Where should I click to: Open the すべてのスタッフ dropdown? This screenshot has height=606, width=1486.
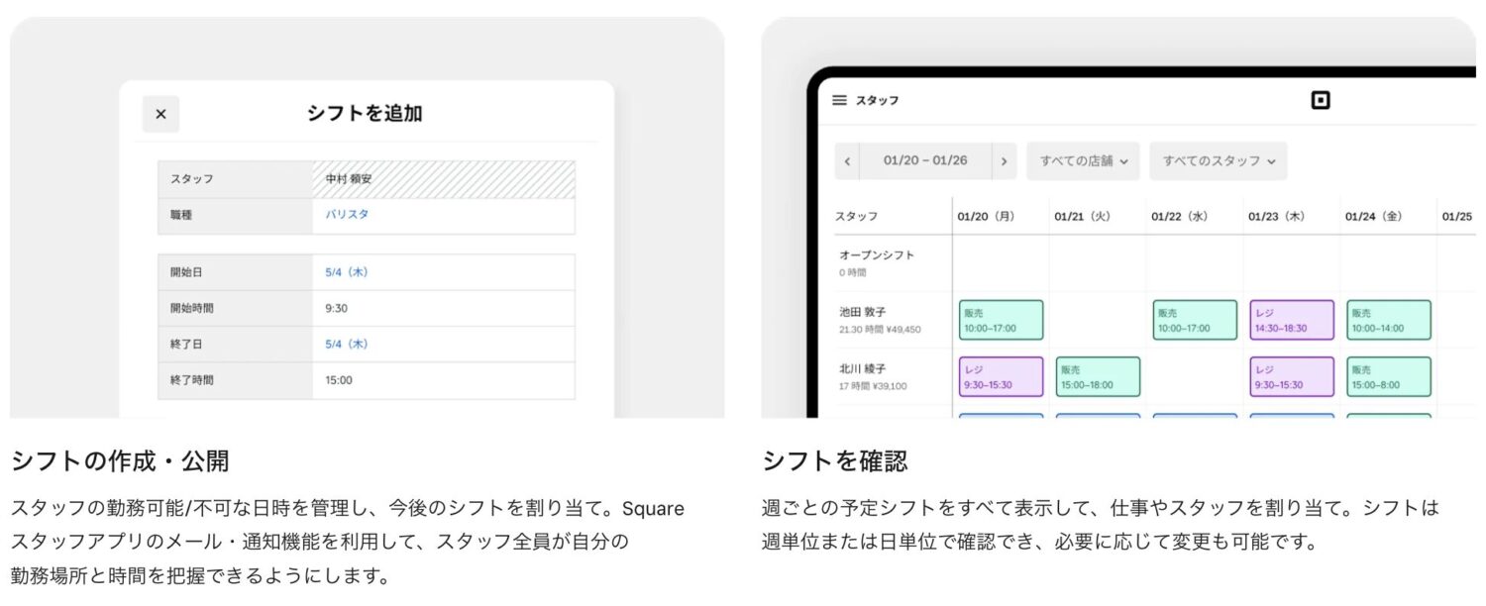(x=1218, y=160)
